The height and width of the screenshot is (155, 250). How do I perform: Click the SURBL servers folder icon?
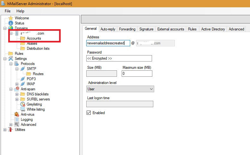(23, 99)
